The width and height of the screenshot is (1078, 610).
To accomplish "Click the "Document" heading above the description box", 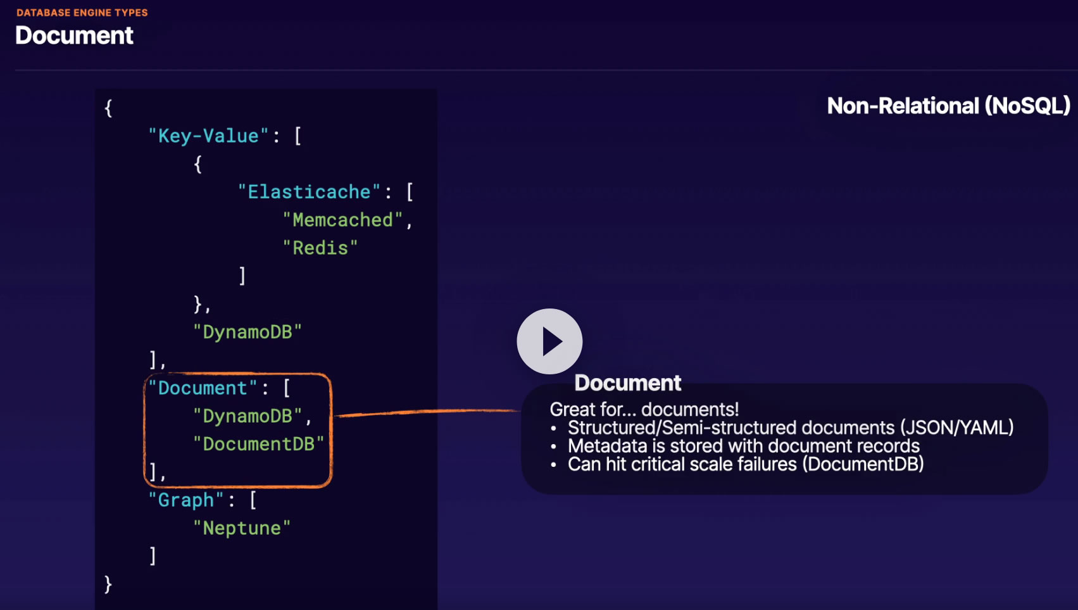I will 628,383.
